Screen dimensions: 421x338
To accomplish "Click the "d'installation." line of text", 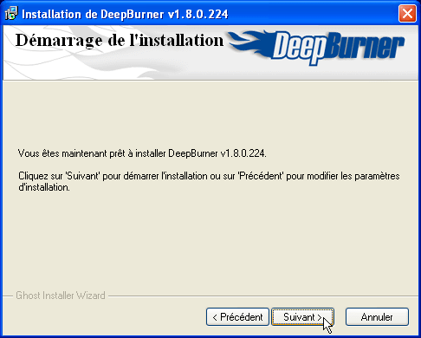I will click(x=44, y=187).
